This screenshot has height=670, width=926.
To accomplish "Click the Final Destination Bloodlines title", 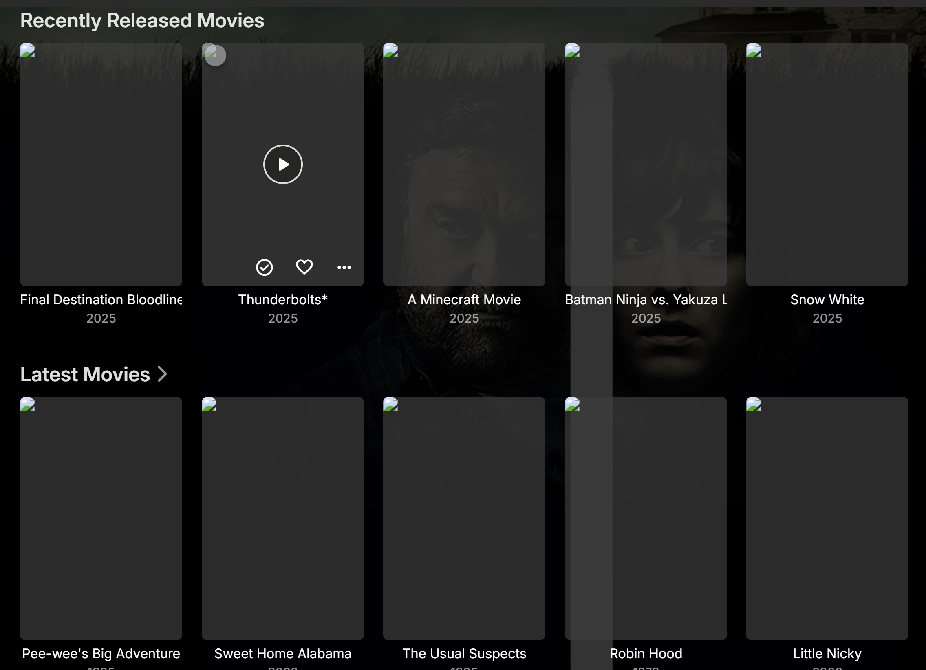I will [101, 300].
